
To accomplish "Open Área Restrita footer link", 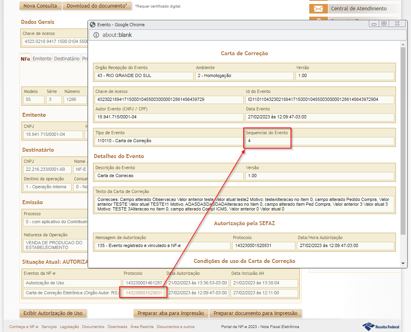I will click(x=142, y=327).
